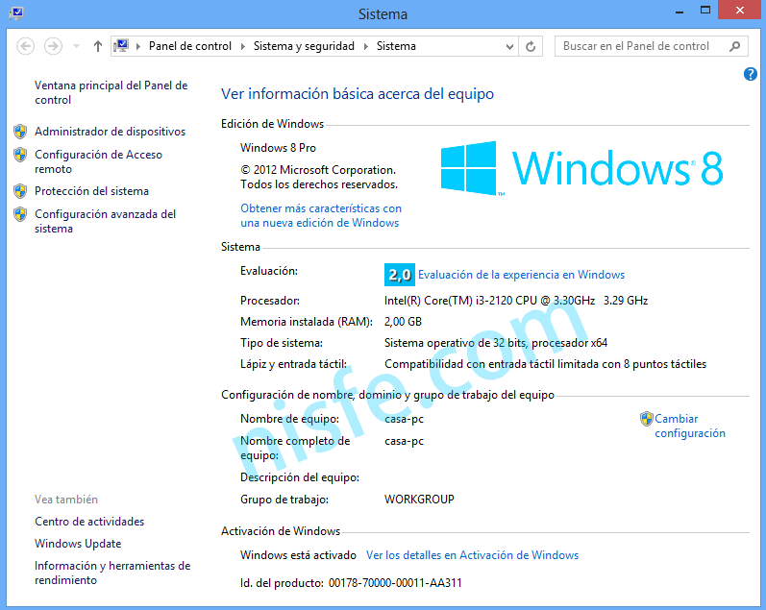Maximize the Sistema window
Screen dimensions: 766x610
(704, 11)
